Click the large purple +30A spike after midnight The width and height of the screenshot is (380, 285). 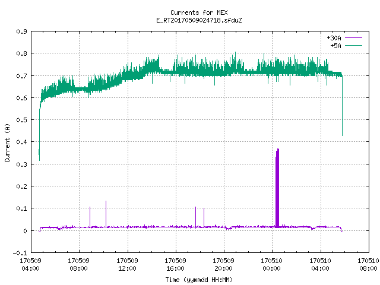pos(277,188)
